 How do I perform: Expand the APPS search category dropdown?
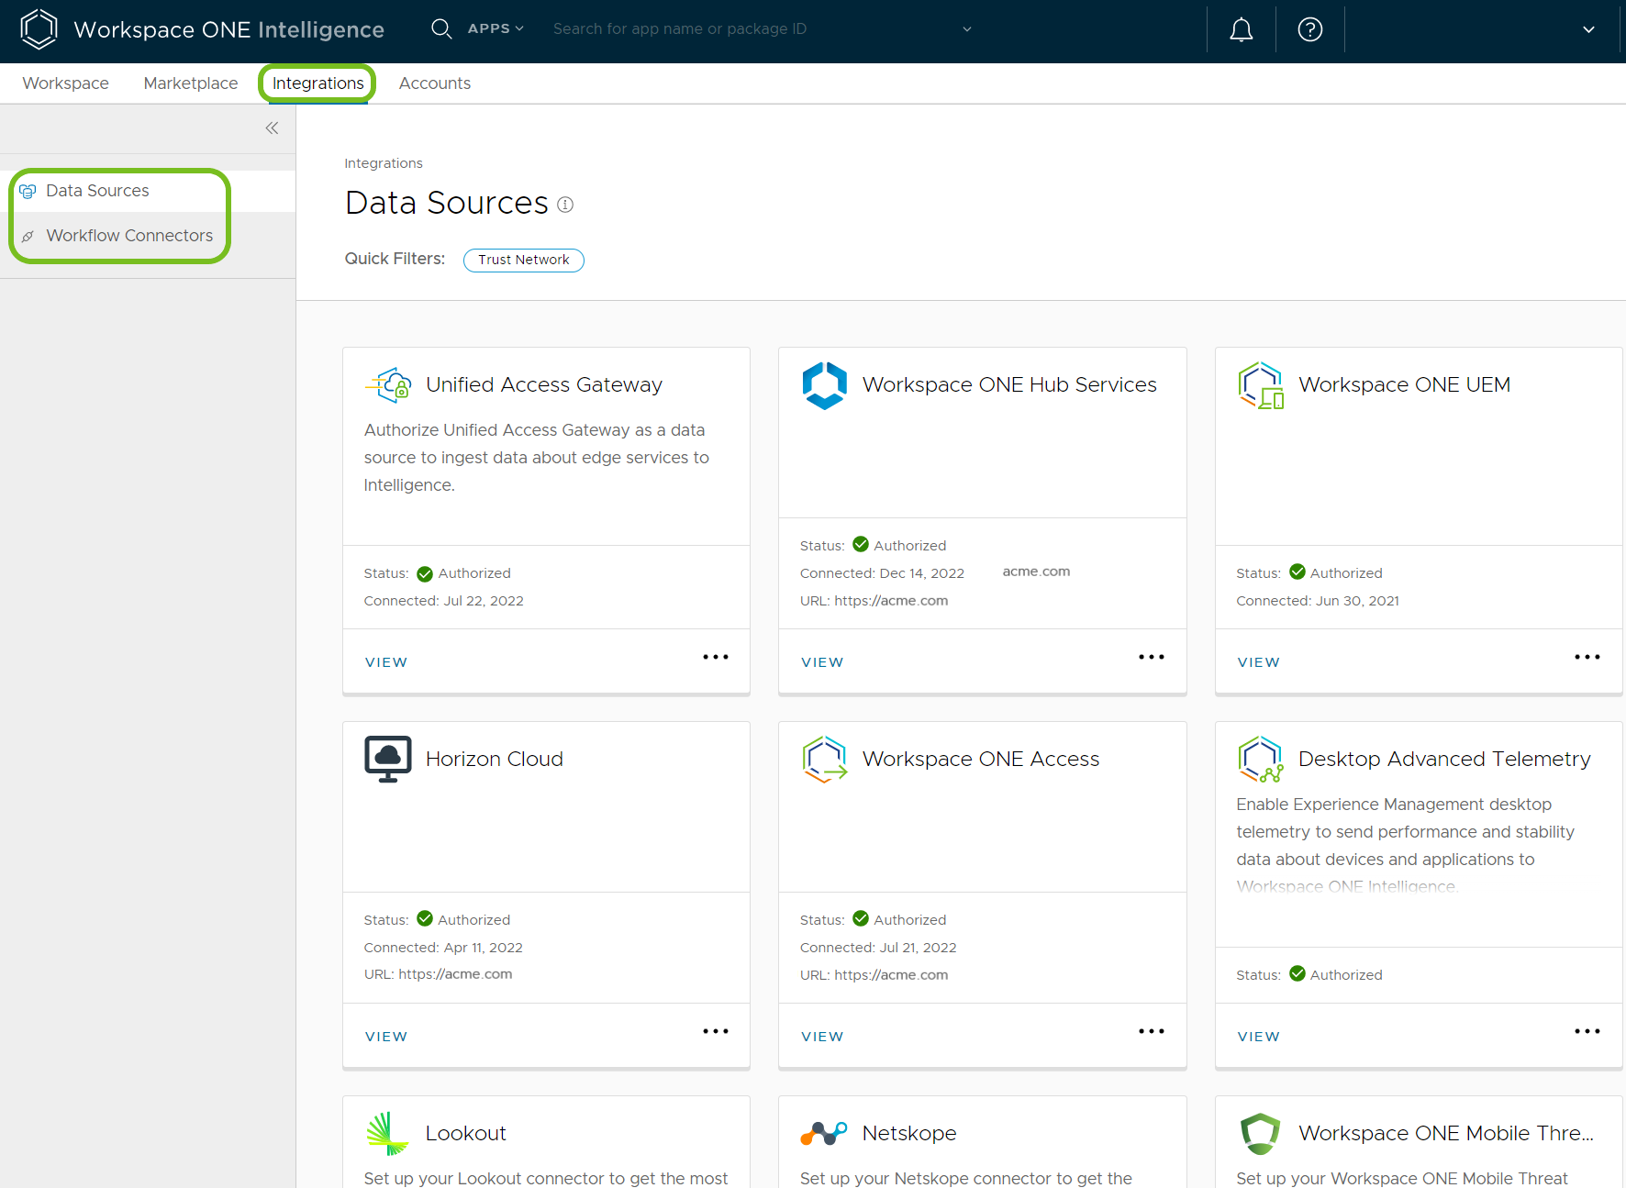[496, 28]
